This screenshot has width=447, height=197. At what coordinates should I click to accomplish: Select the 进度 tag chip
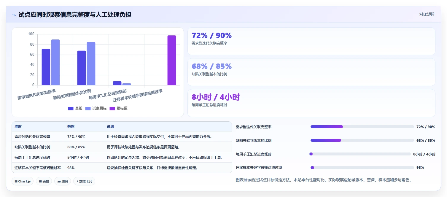point(63,181)
